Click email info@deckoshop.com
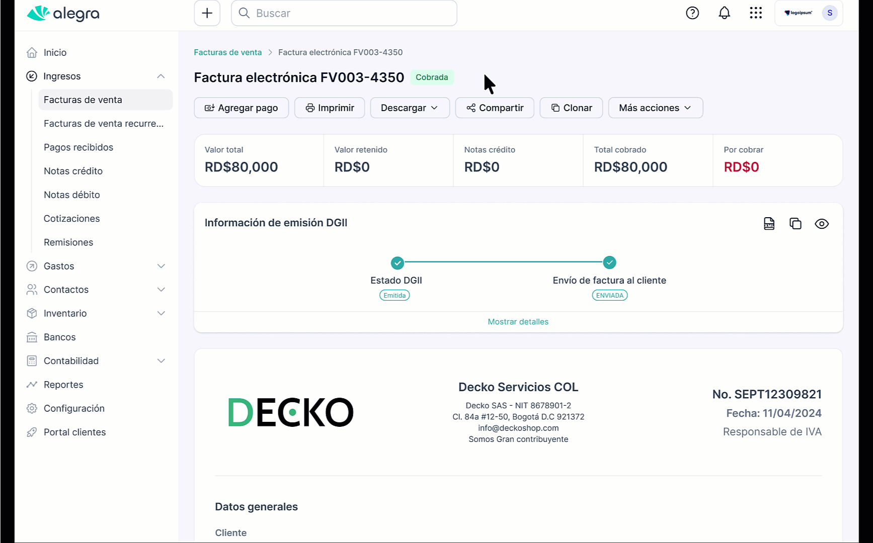Image resolution: width=873 pixels, height=543 pixels. point(518,428)
